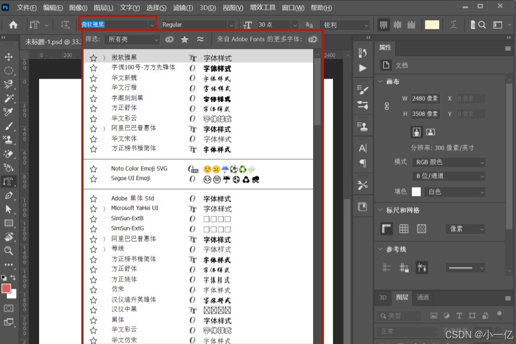This screenshot has height=344, width=516.
Task: Star the Adobe 黑体 Std font
Action: coord(93,199)
